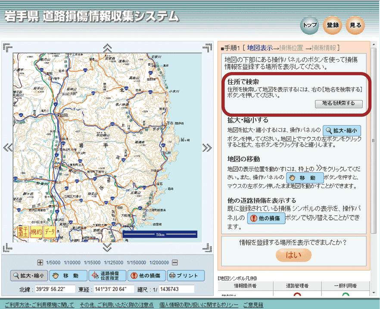Pan the map west with the left arrow
Screen dimensions: 380x309
coord(8,147)
